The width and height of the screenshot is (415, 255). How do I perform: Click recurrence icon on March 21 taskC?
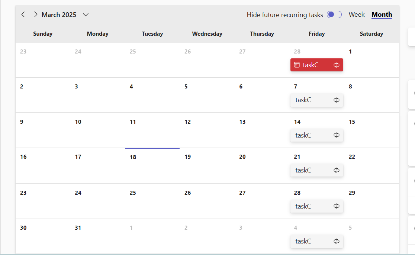pyautogui.click(x=337, y=170)
